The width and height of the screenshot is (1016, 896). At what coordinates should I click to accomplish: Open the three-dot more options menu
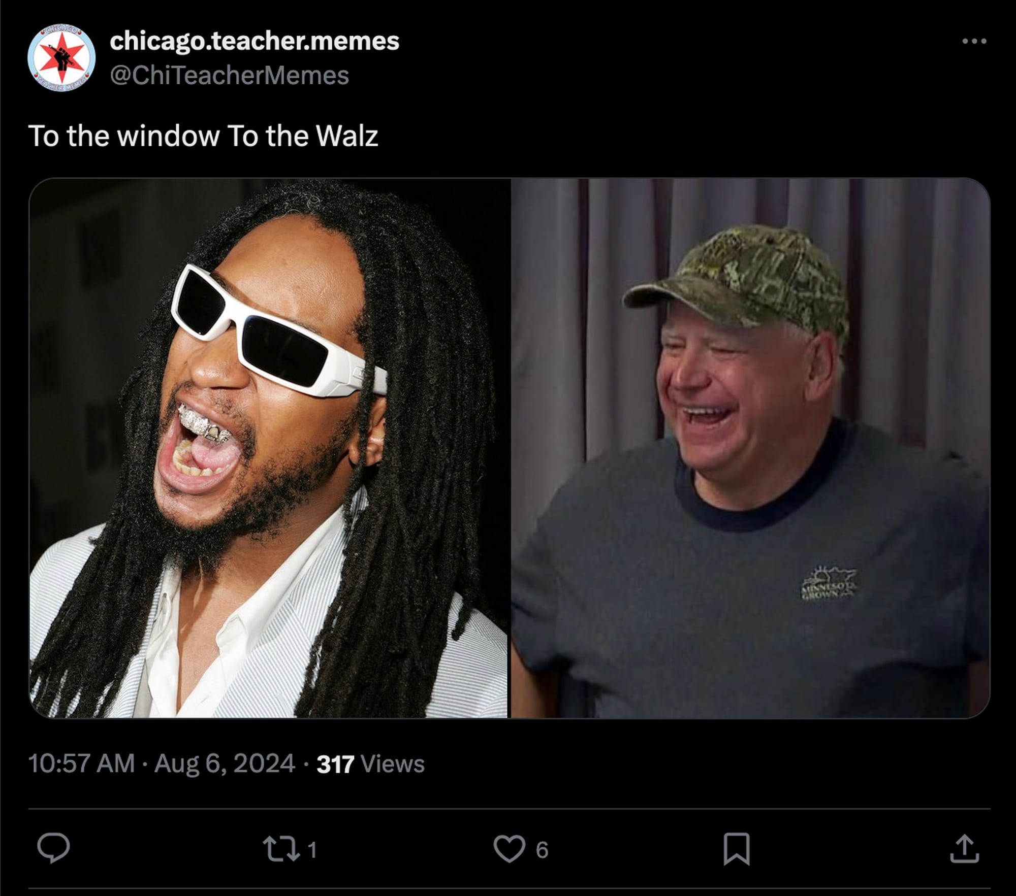[974, 41]
